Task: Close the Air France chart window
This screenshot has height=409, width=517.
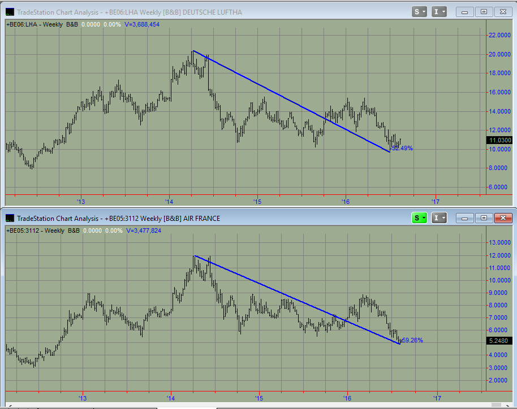Action: point(503,218)
